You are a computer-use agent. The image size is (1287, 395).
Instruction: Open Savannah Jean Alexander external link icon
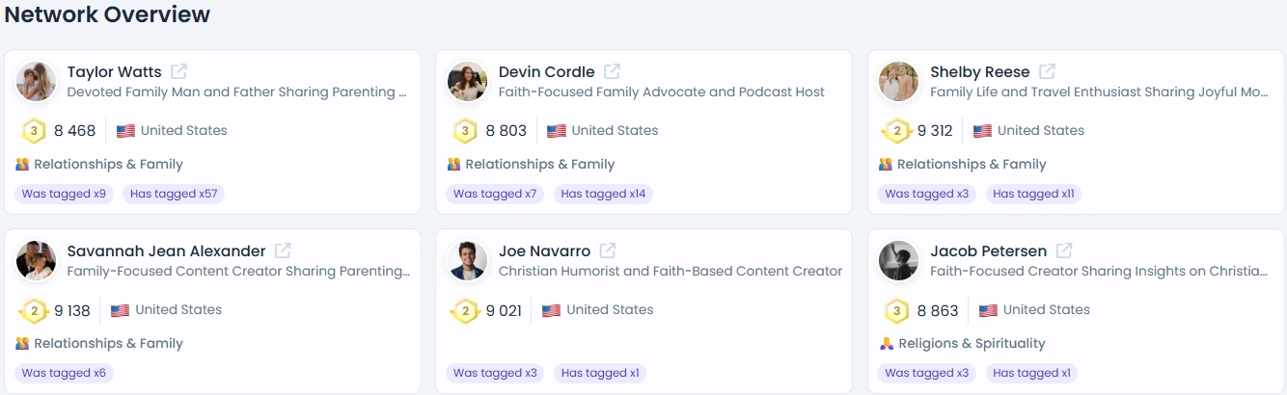pyautogui.click(x=283, y=251)
